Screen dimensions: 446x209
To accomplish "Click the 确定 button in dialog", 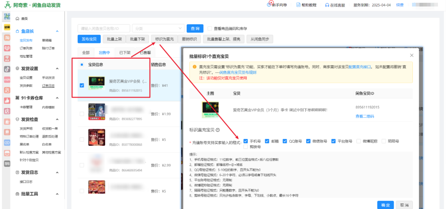I will 385,205.
